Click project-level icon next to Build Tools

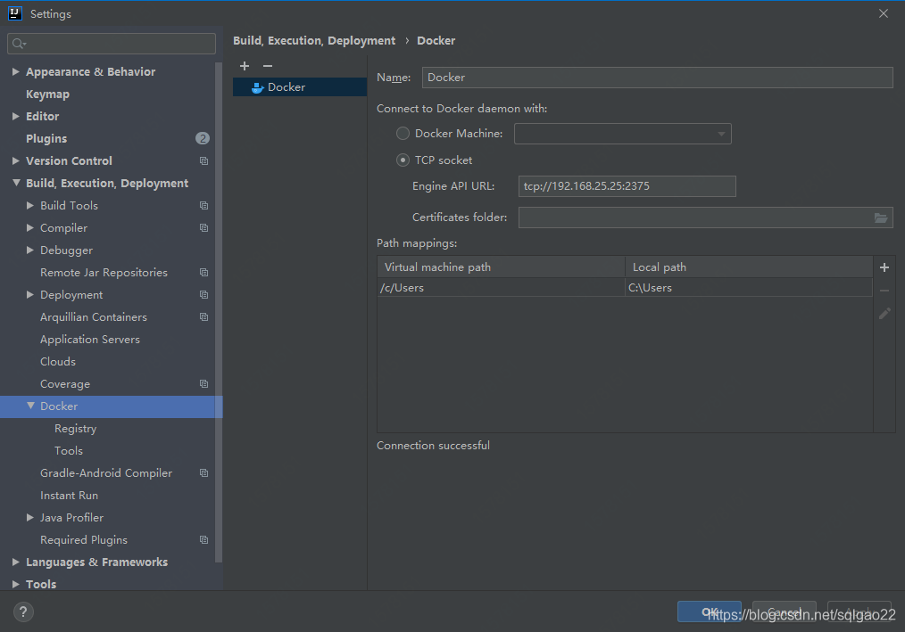203,205
